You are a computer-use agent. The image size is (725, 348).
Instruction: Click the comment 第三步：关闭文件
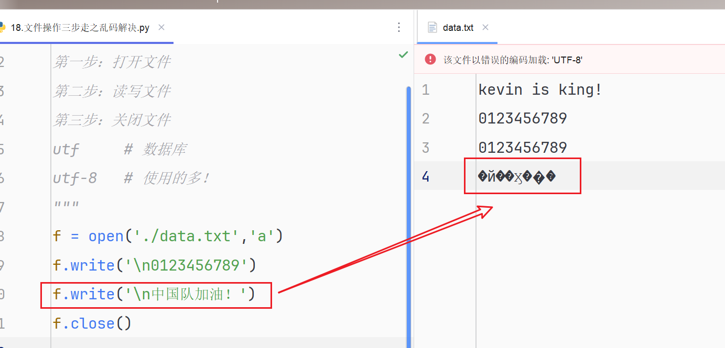(112, 120)
